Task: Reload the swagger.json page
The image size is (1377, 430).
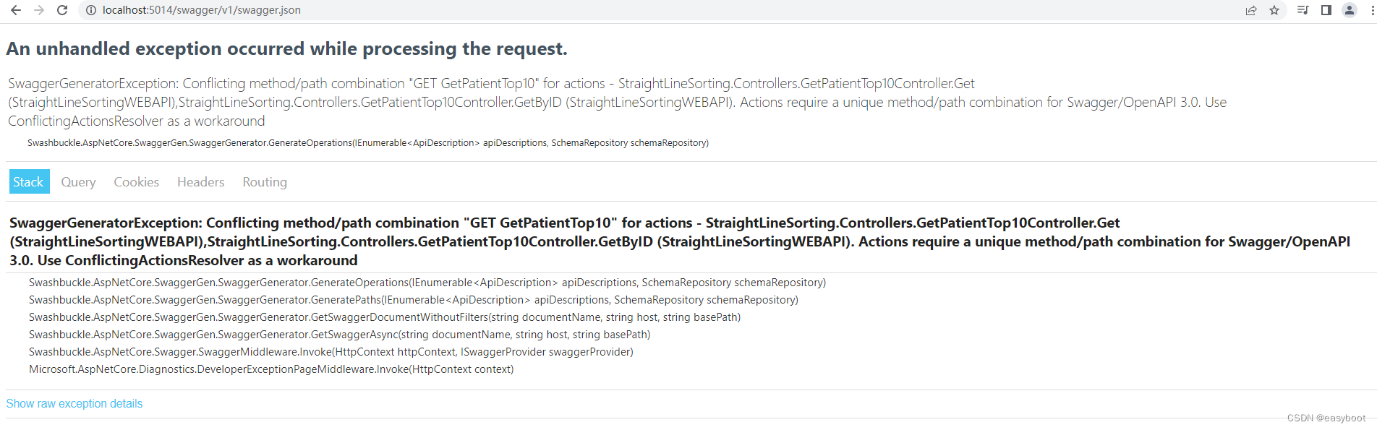Action: pyautogui.click(x=62, y=10)
